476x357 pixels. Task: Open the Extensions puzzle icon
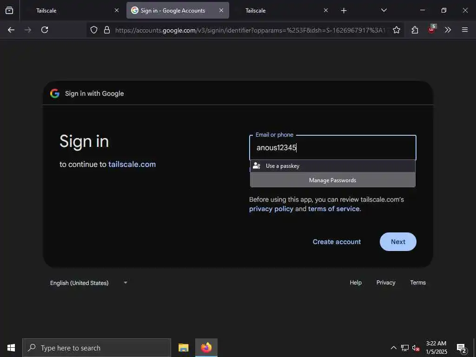point(415,30)
